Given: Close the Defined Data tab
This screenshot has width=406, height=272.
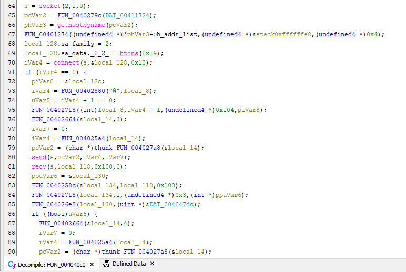Looking at the screenshot, I should click(x=152, y=264).
